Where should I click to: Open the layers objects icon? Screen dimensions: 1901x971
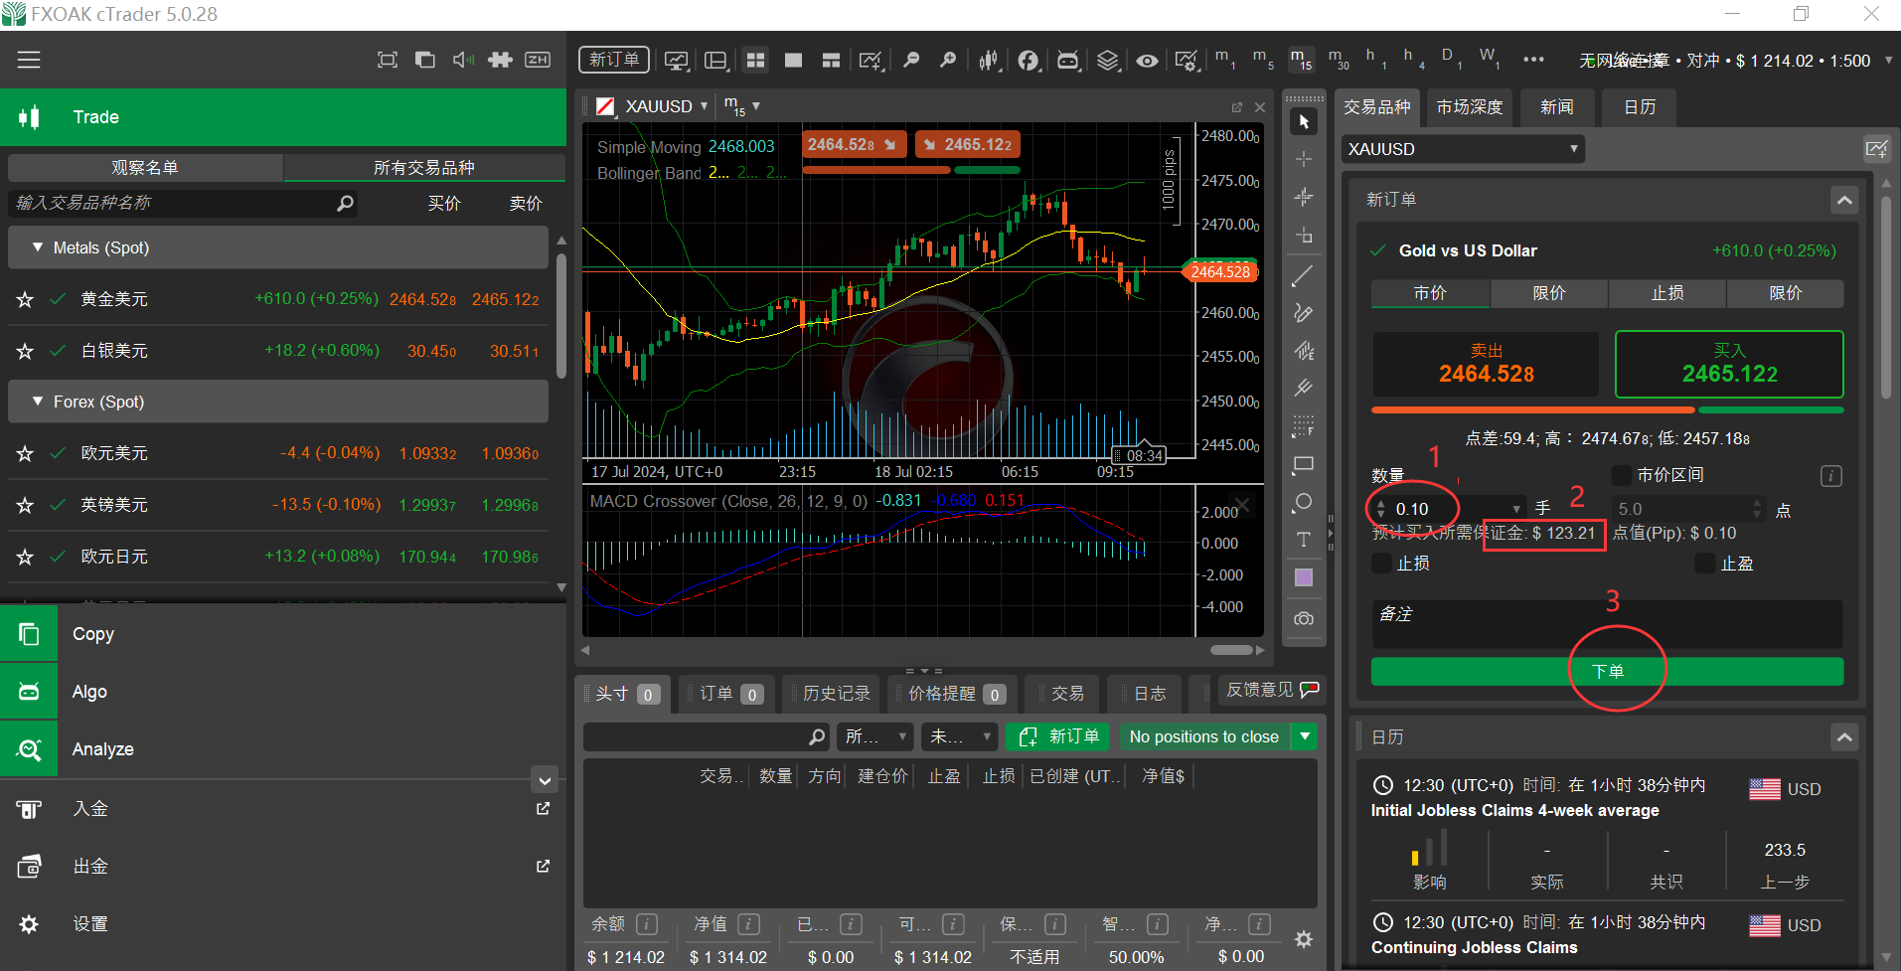click(1107, 61)
